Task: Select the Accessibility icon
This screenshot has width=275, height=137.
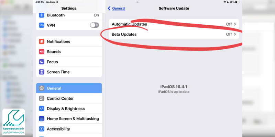Action: tap(42, 129)
